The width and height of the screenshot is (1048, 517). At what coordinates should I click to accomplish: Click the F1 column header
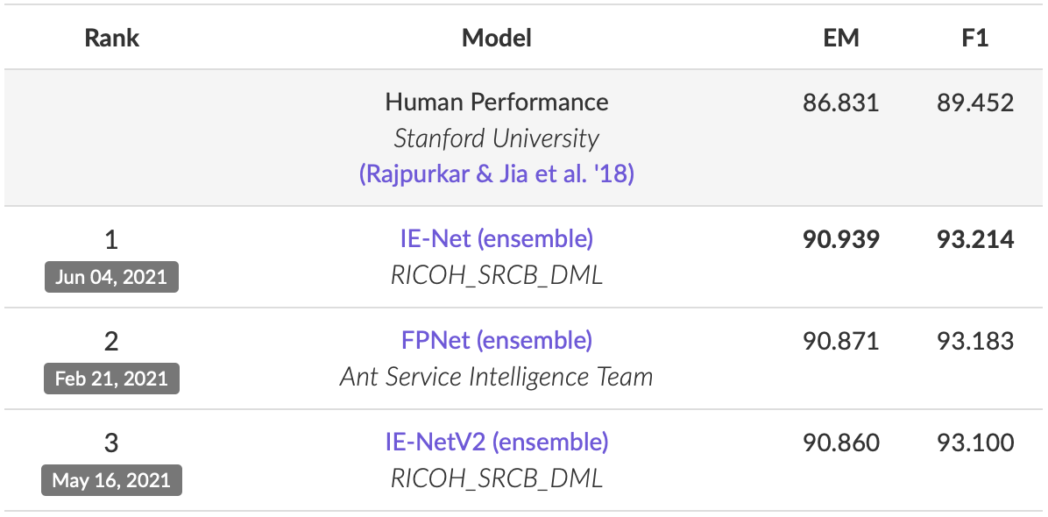pos(975,38)
